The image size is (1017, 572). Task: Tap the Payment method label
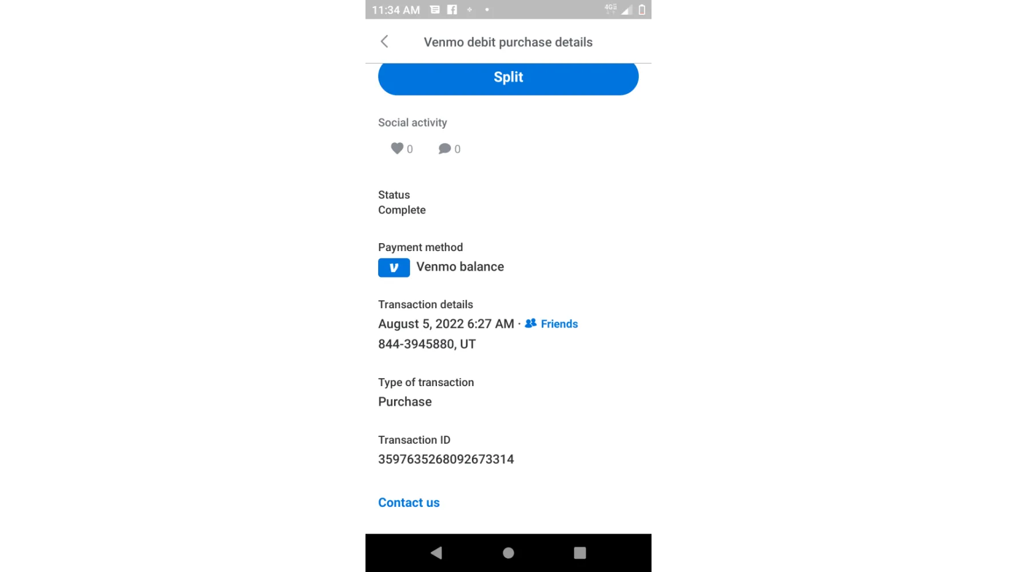[420, 247]
